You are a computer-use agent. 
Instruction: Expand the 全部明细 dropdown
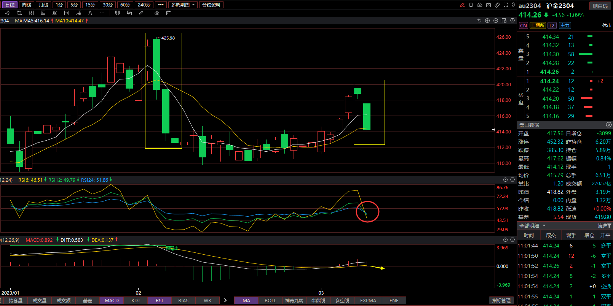pyautogui.click(x=532, y=226)
